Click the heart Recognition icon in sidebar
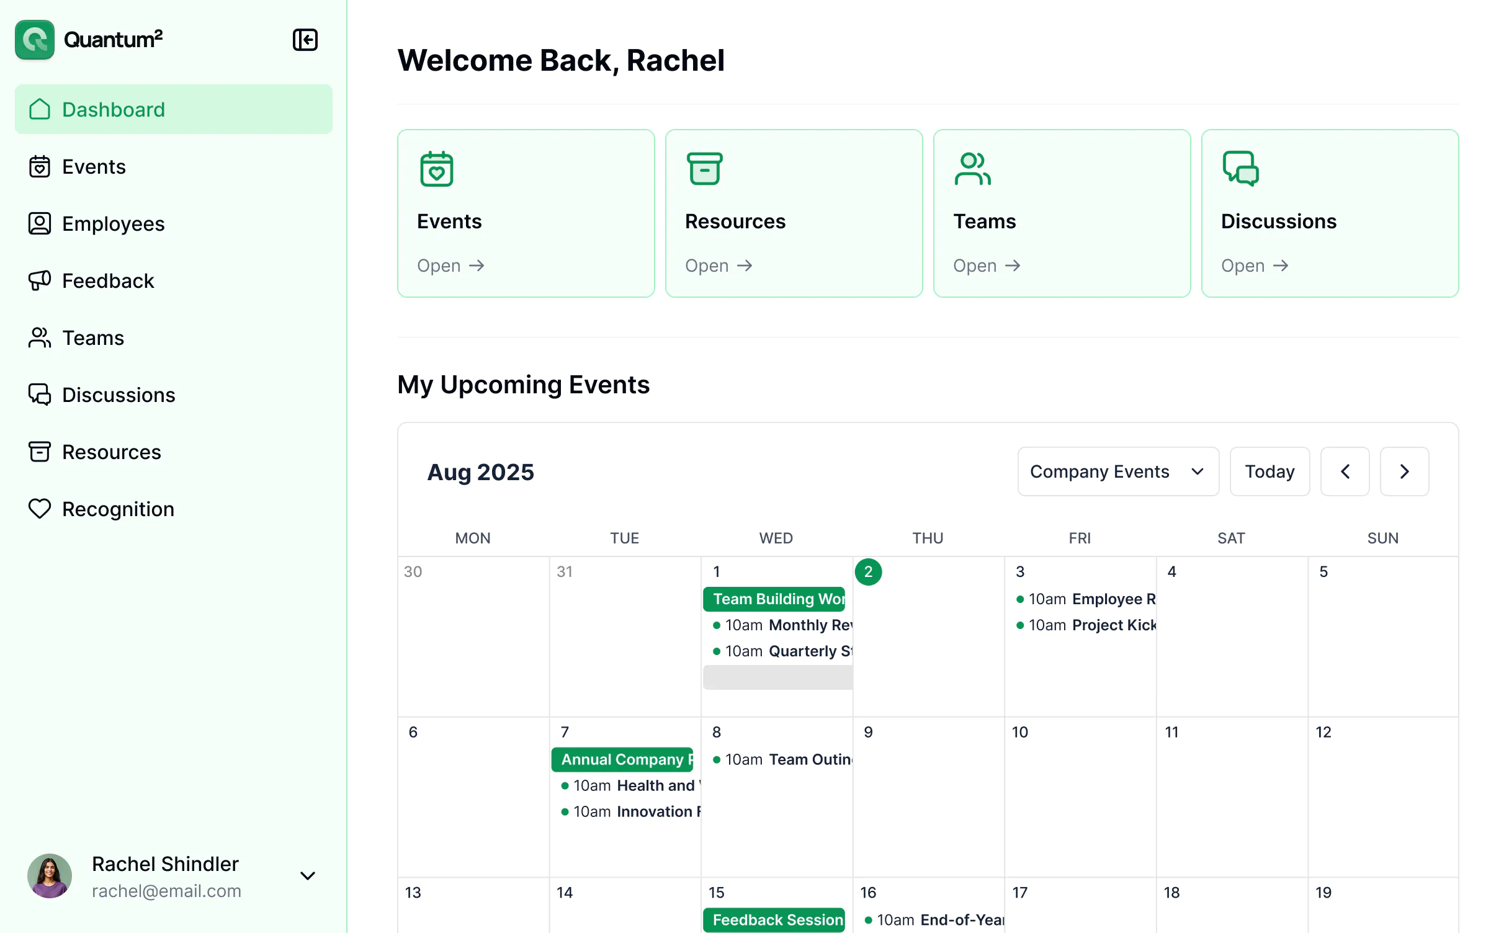Image resolution: width=1509 pixels, height=933 pixels. (x=40, y=509)
